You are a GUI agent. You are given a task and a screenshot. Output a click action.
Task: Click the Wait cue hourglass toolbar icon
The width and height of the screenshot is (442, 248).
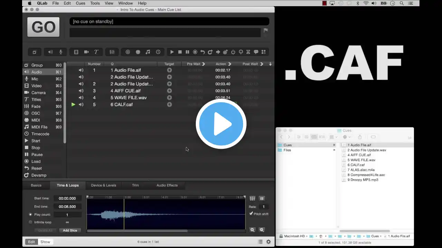[x=248, y=52]
